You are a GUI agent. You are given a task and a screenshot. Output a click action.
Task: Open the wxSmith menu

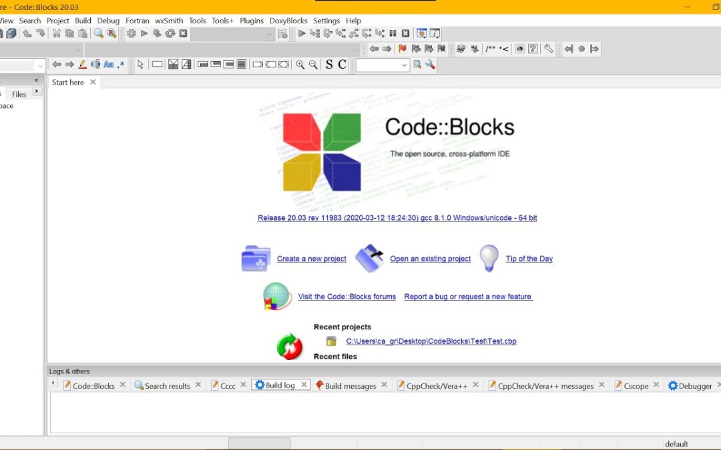(169, 21)
